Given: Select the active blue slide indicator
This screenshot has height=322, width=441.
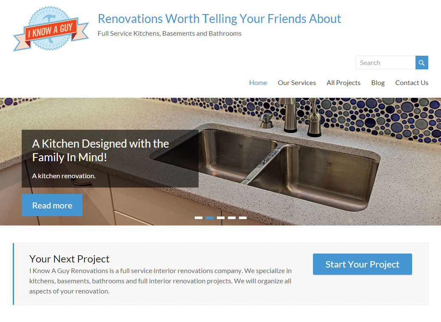Looking at the screenshot, I should point(210,218).
